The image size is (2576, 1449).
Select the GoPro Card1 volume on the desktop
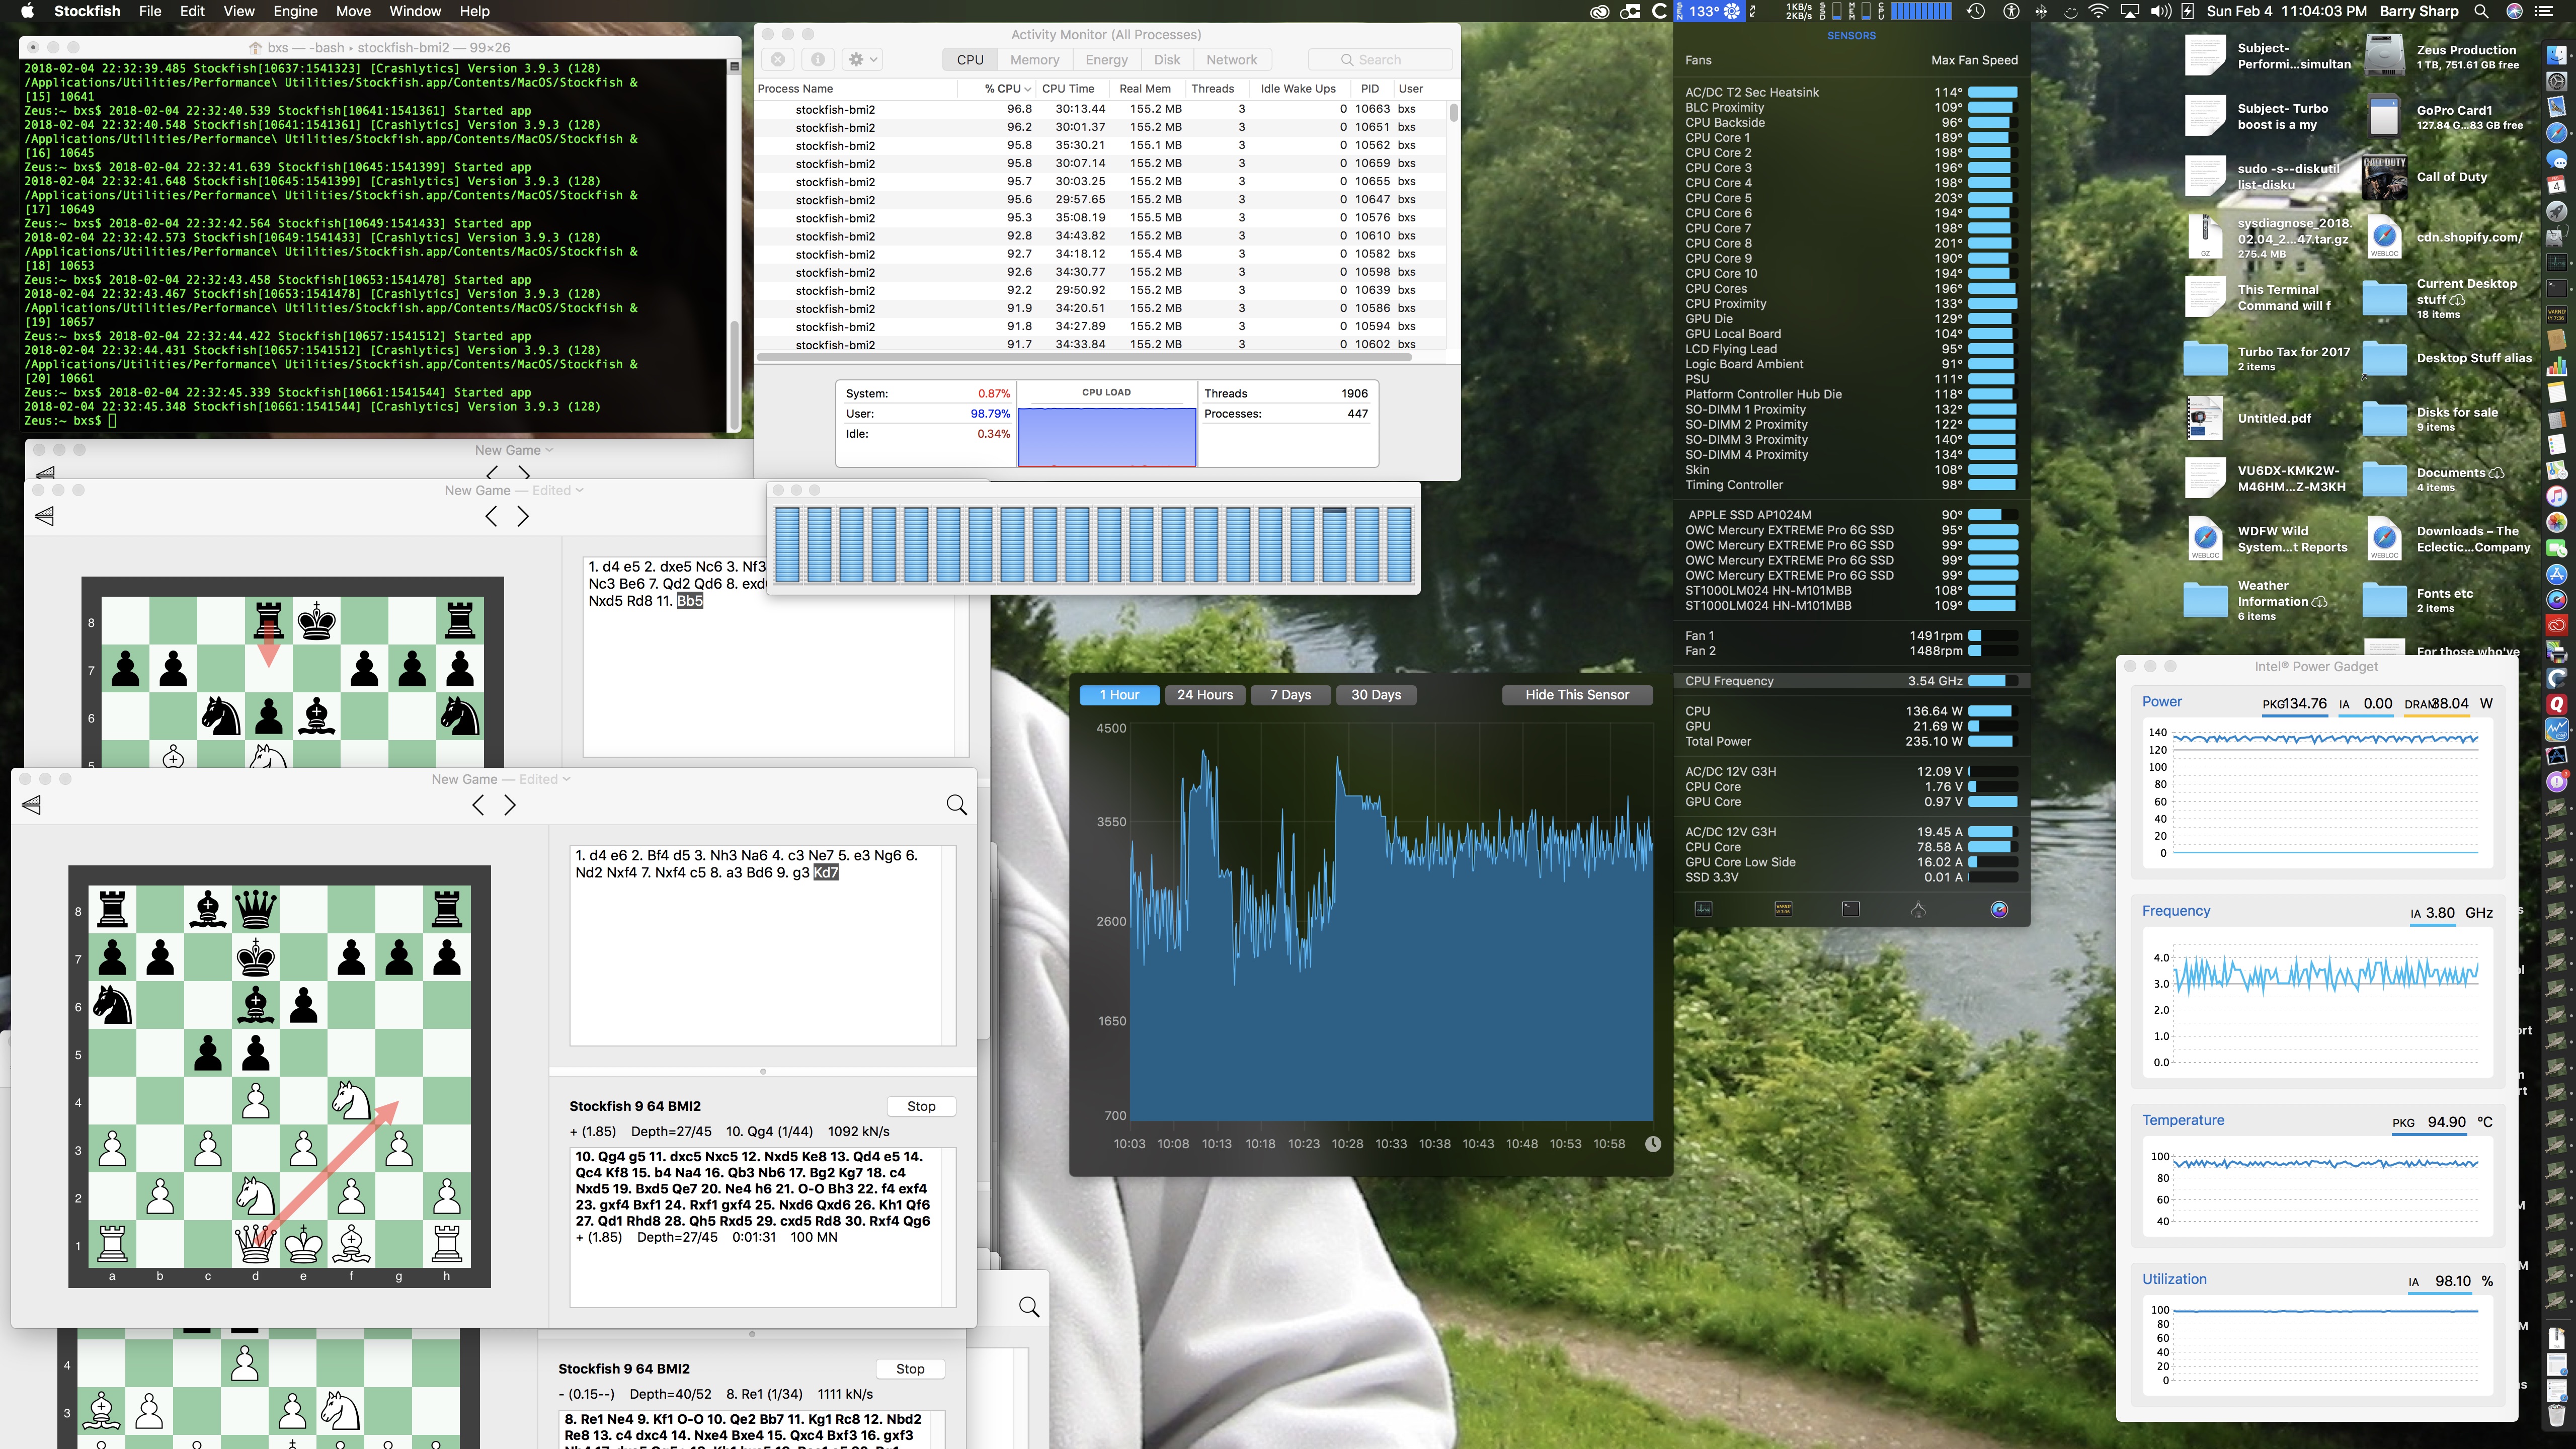(x=2385, y=117)
